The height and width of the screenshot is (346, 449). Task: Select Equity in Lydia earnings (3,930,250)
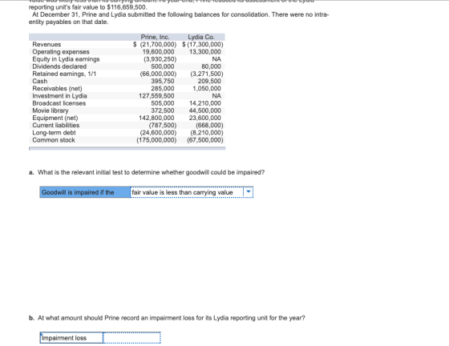tap(160, 59)
